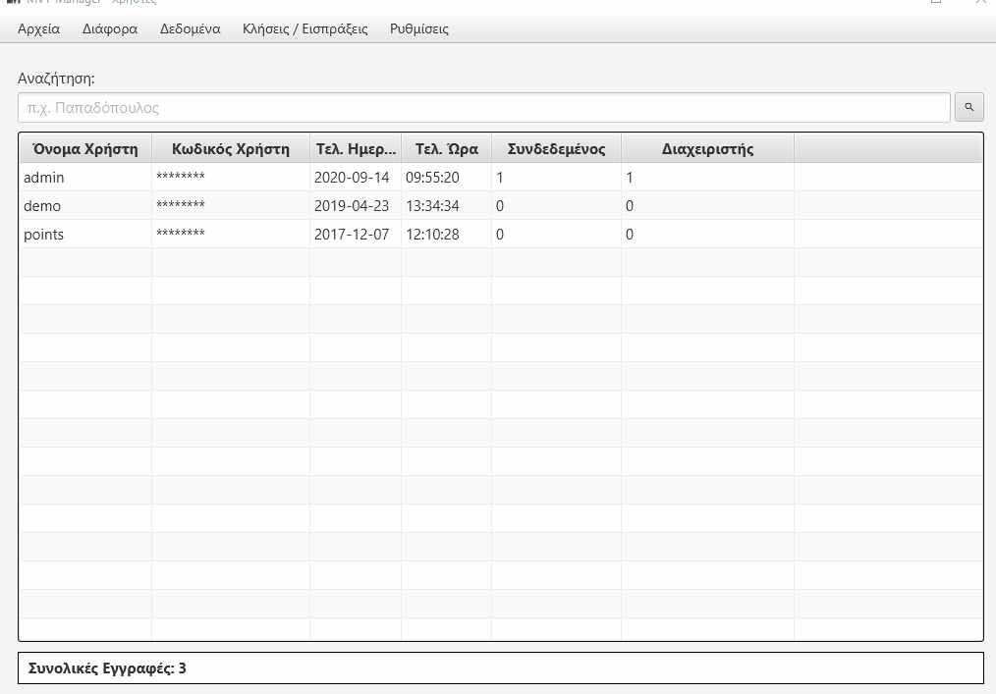This screenshot has width=996, height=694.
Task: Click the masked password of points
Action: (x=181, y=234)
